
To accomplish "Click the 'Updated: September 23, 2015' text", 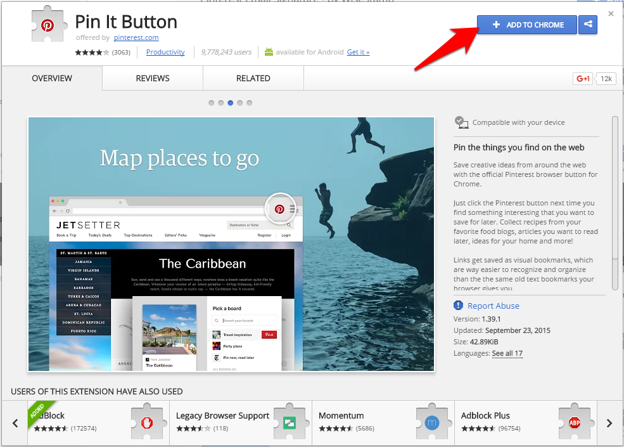I will point(502,331).
